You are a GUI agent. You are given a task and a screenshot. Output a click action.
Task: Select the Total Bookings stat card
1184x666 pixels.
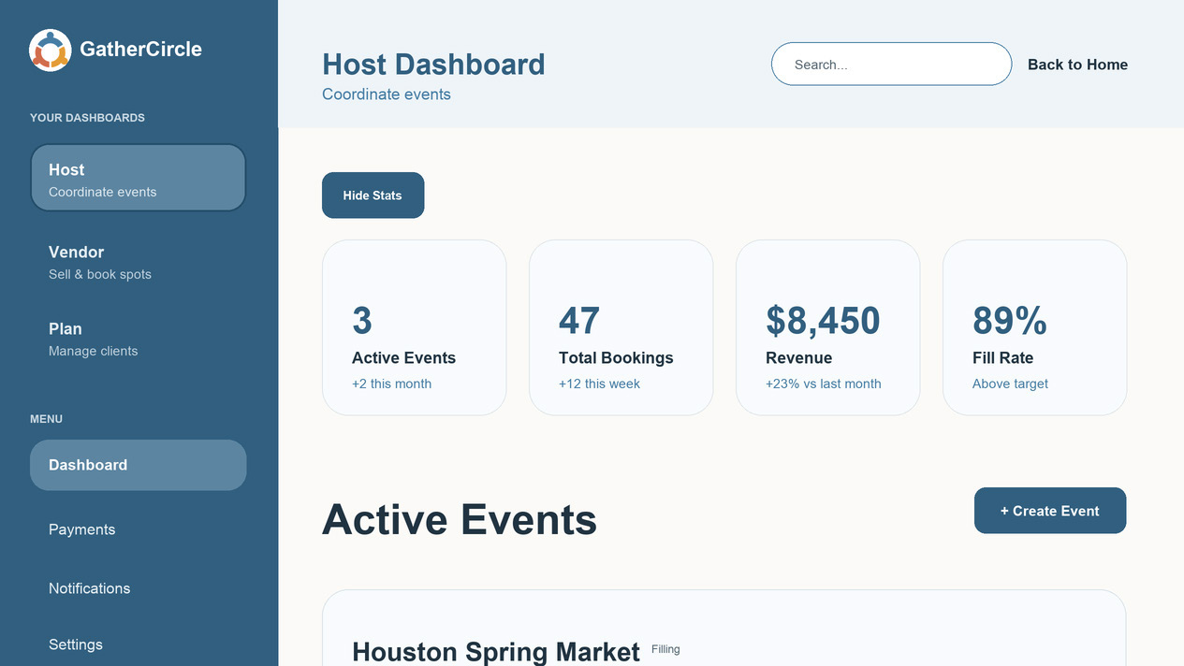coord(621,327)
